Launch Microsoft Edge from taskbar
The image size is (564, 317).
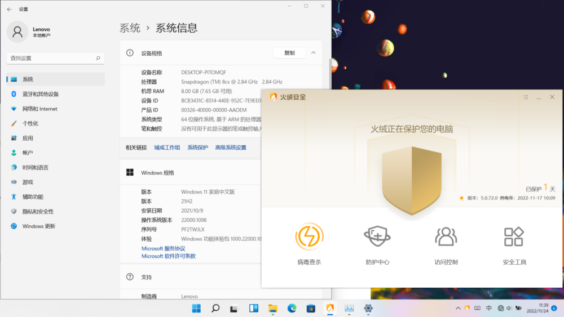pyautogui.click(x=292, y=309)
